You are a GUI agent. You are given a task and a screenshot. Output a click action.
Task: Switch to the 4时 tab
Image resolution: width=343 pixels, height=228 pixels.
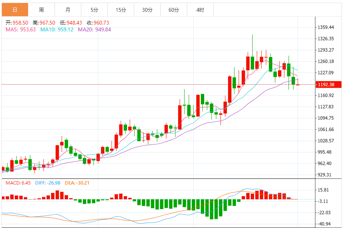coord(200,10)
